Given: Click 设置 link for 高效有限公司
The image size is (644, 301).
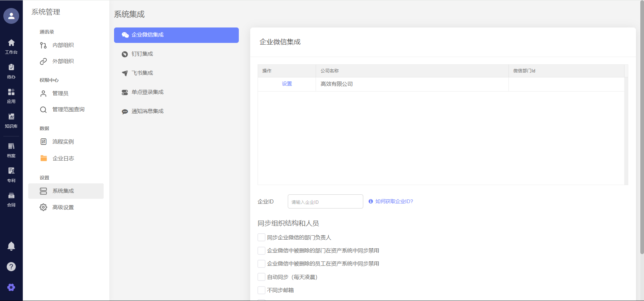Looking at the screenshot, I should 287,84.
